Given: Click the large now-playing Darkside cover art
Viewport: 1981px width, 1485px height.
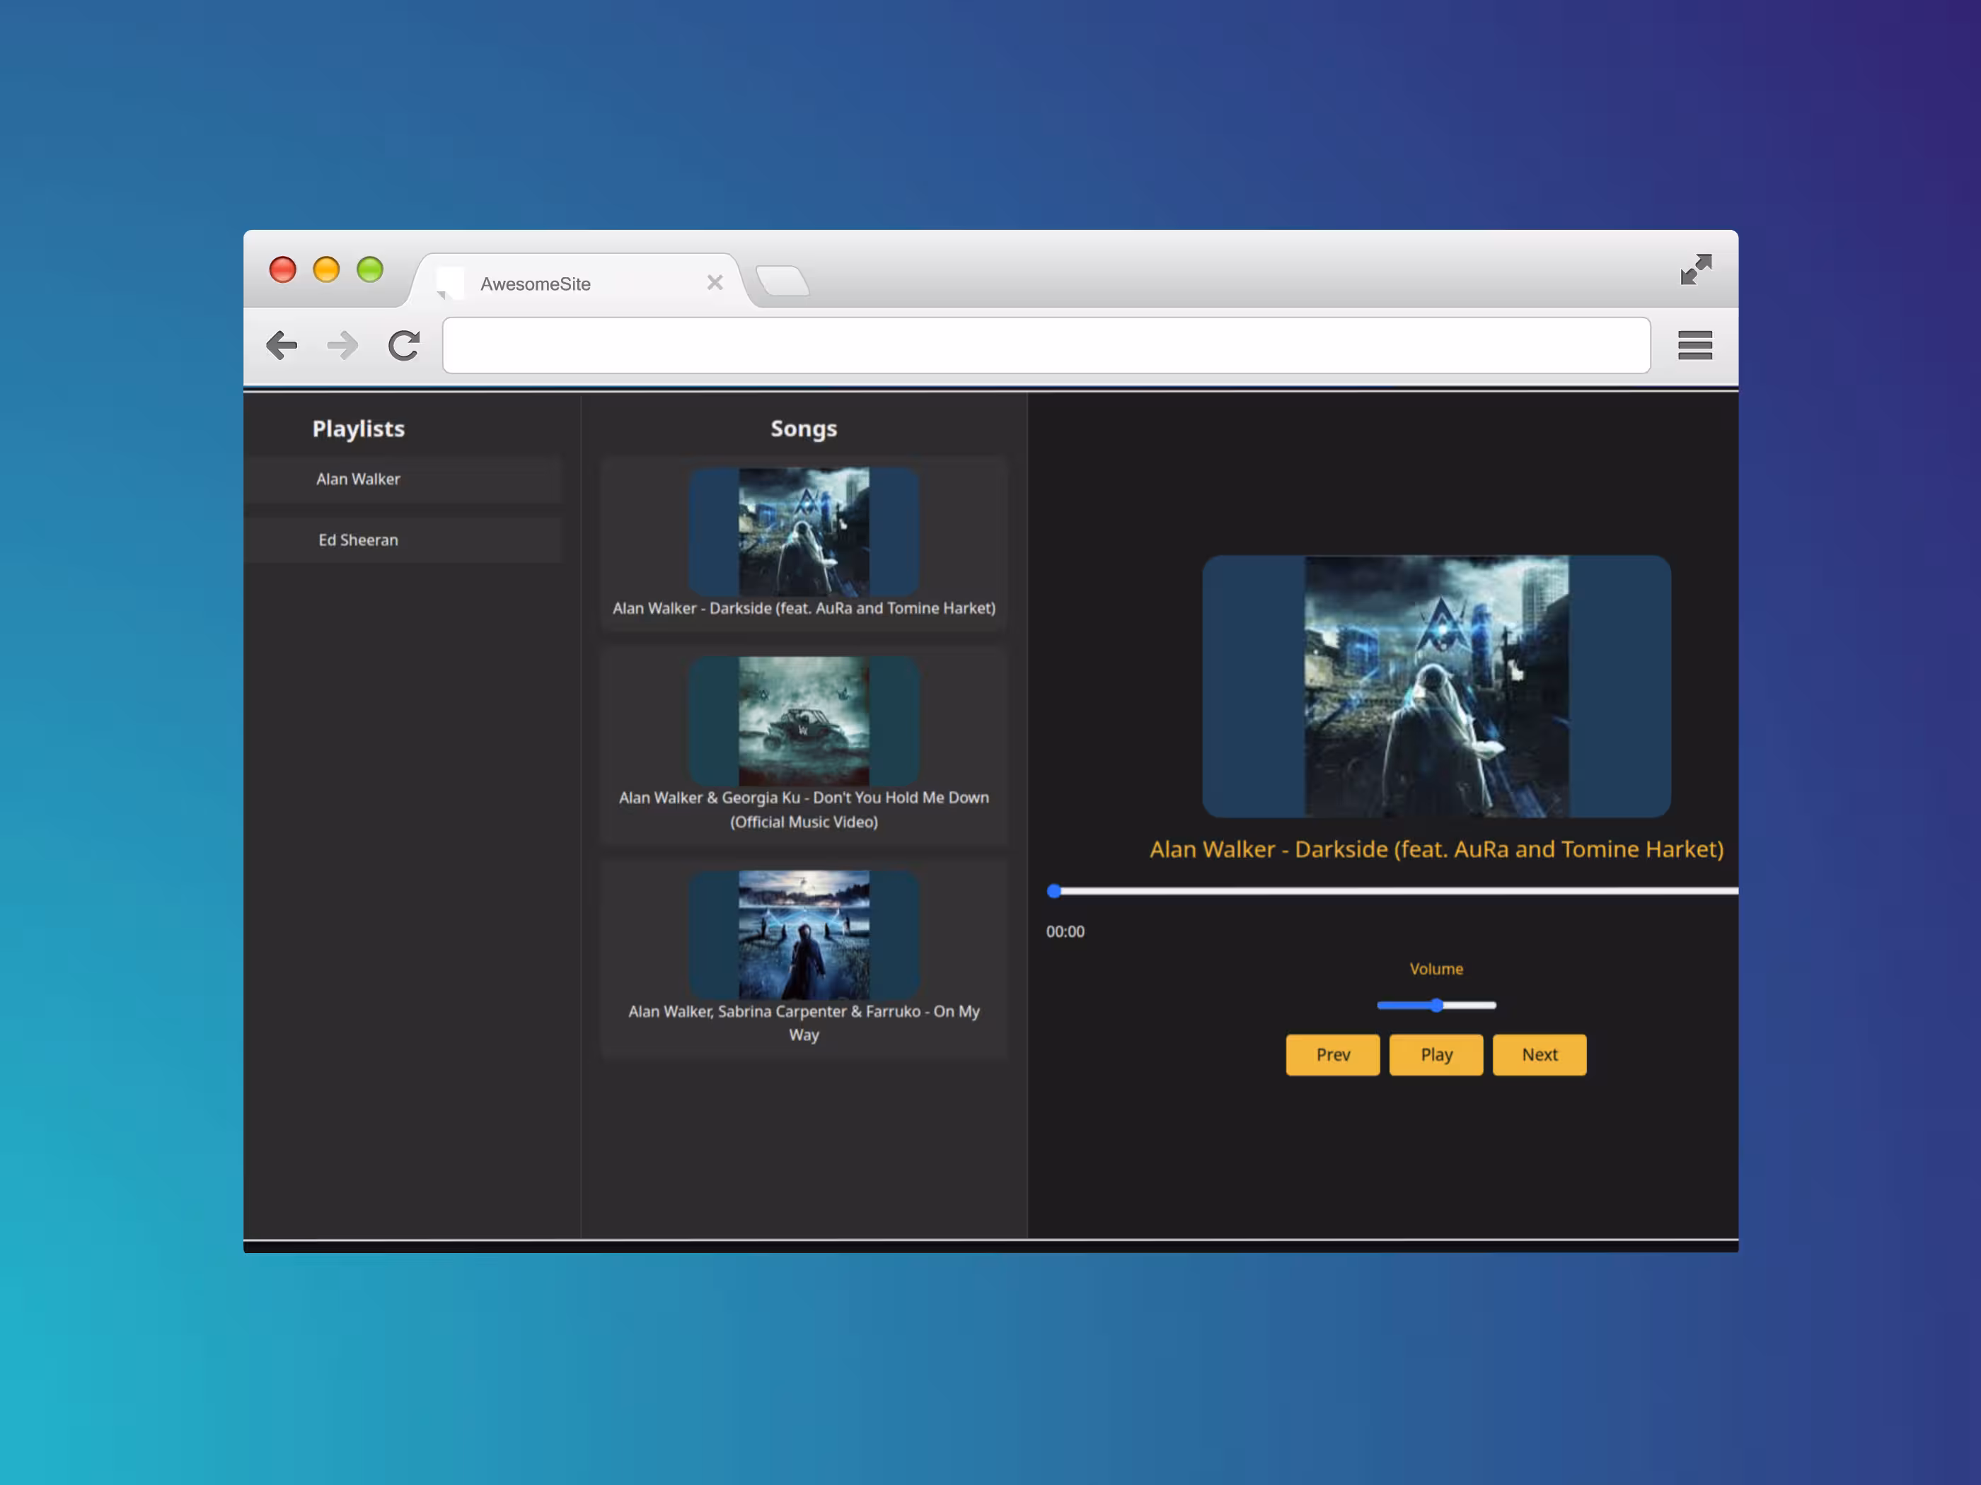Looking at the screenshot, I should pyautogui.click(x=1436, y=686).
